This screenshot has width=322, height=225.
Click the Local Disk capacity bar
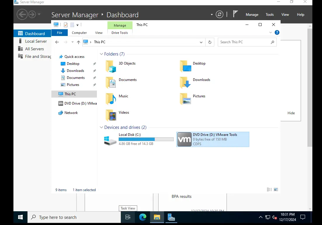[x=146, y=139]
